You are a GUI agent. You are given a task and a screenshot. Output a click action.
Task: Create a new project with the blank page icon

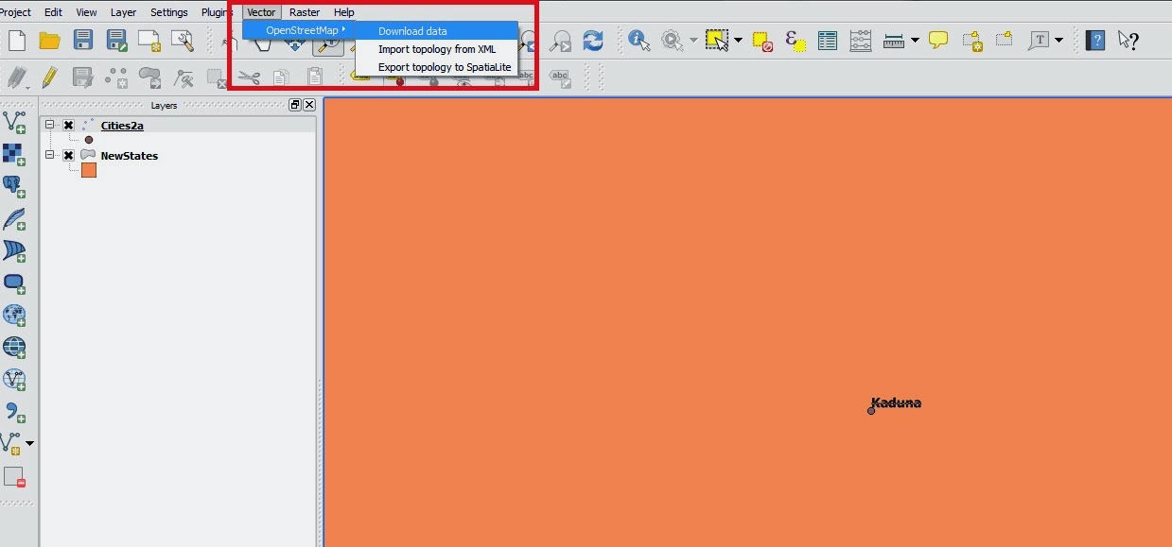(x=17, y=41)
